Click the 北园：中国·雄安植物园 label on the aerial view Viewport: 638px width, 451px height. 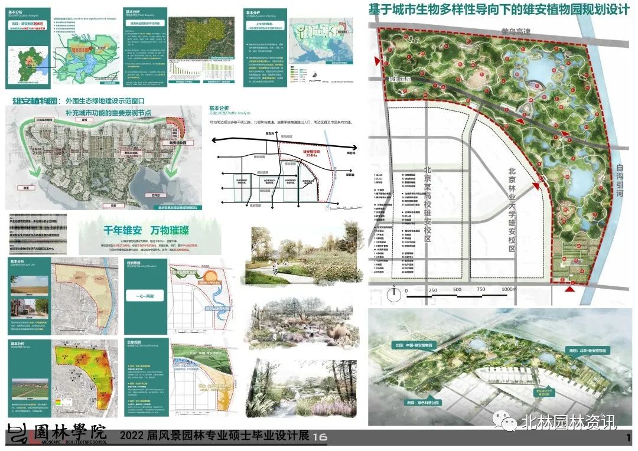[x=414, y=345]
